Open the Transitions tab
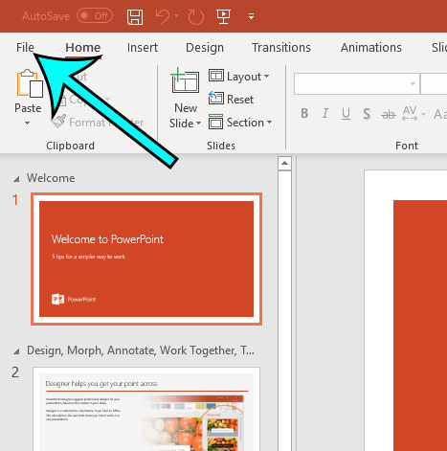Image resolution: width=447 pixels, height=451 pixels. (281, 47)
